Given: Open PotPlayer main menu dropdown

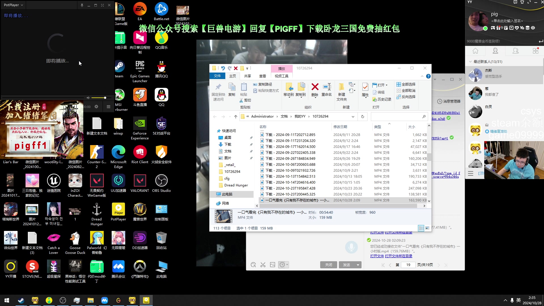Looking at the screenshot, I should tap(13, 5).
